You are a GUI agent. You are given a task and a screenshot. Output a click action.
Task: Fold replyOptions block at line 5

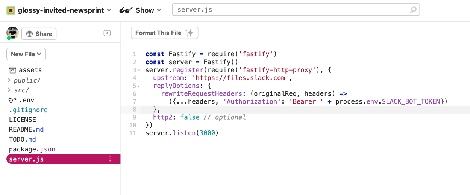pos(139,86)
